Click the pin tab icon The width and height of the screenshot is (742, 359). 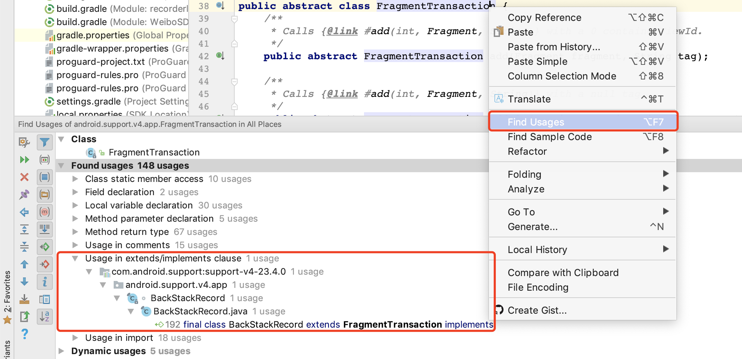(24, 194)
